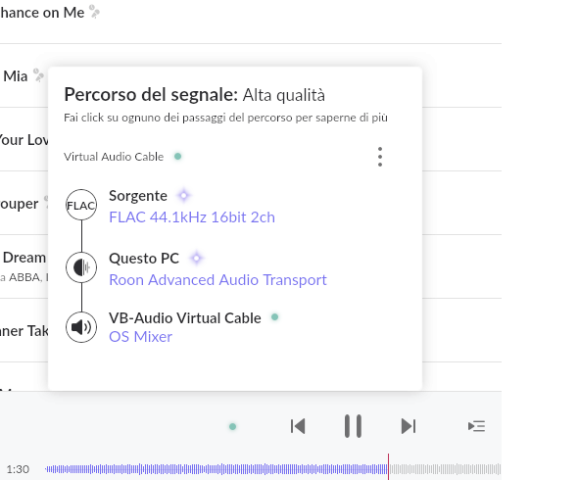Screen dimensions: 578x480
Task: Open the three-dot signal path menu
Action: (x=380, y=157)
